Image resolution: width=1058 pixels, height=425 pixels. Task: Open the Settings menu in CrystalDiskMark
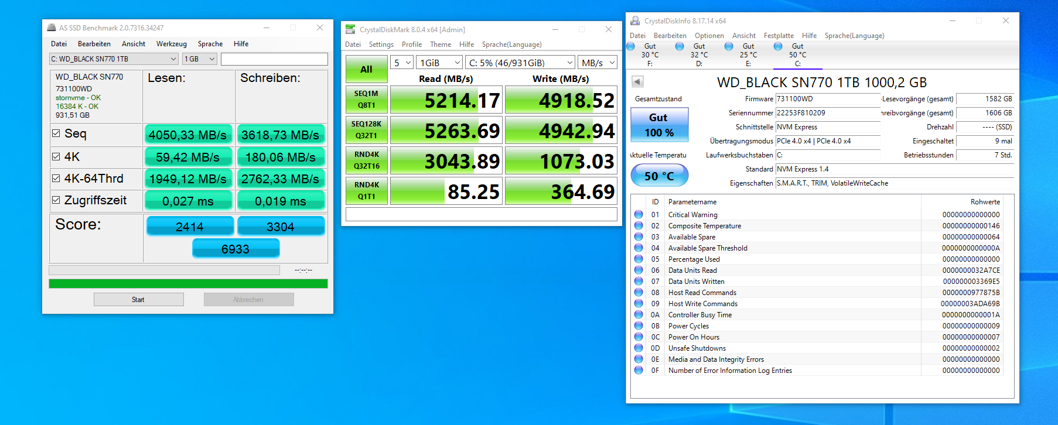click(381, 44)
